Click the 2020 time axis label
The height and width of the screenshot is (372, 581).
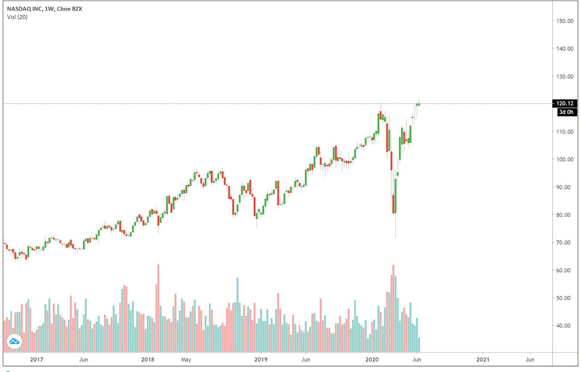point(372,360)
